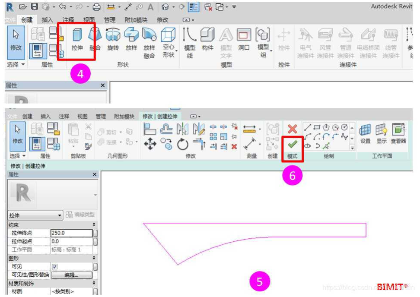The width and height of the screenshot is (420, 297).
Task: Click red X to cancel edit mode
Action: click(293, 129)
